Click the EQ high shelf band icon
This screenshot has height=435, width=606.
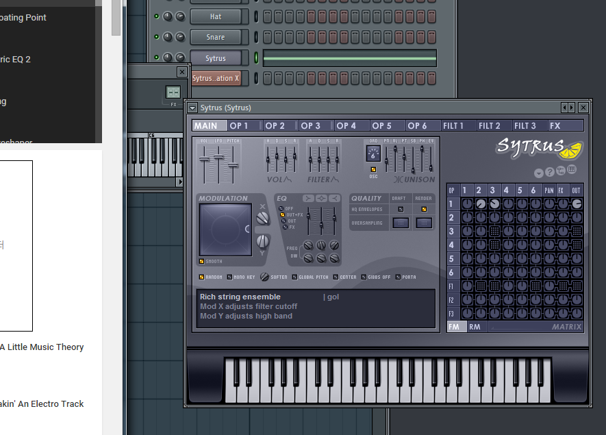(x=334, y=199)
